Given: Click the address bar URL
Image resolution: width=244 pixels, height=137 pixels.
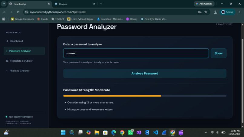Looking at the screenshot, I should [x=58, y=12].
